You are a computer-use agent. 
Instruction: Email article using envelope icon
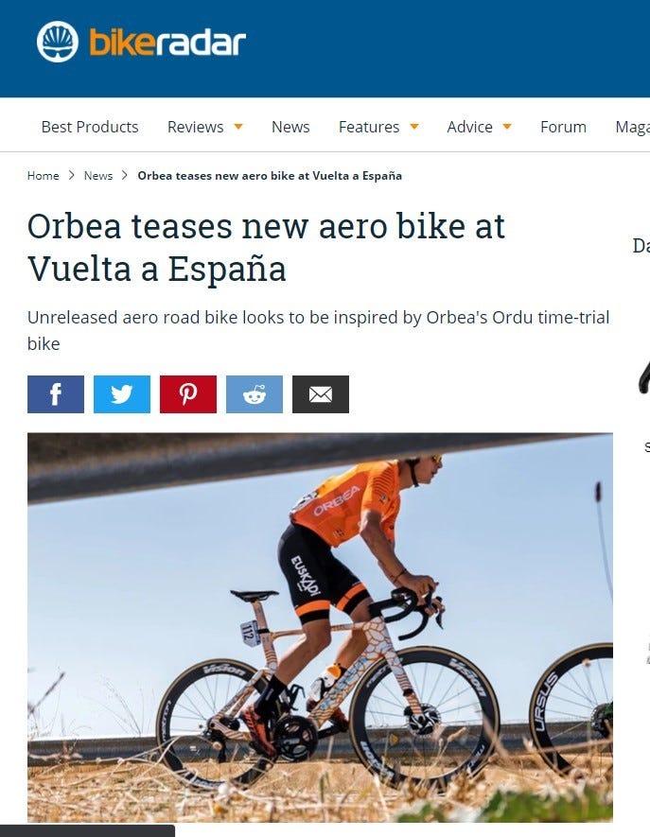tap(321, 394)
